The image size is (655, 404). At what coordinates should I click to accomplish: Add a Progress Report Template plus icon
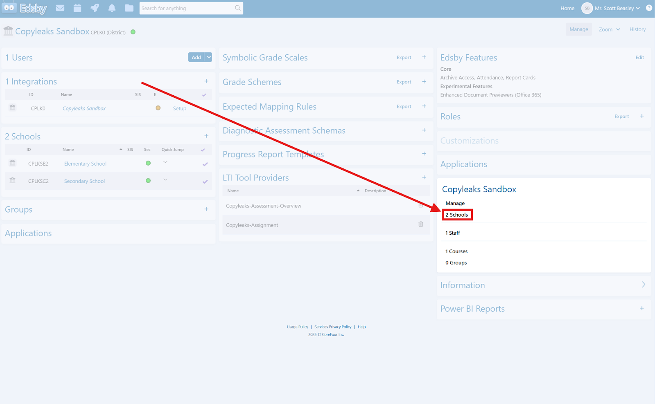(424, 154)
